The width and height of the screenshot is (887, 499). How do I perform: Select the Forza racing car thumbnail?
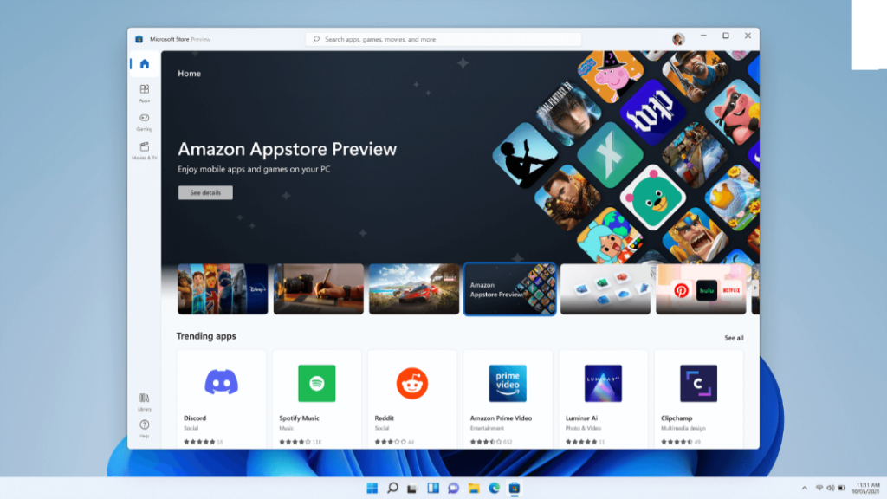(x=413, y=289)
